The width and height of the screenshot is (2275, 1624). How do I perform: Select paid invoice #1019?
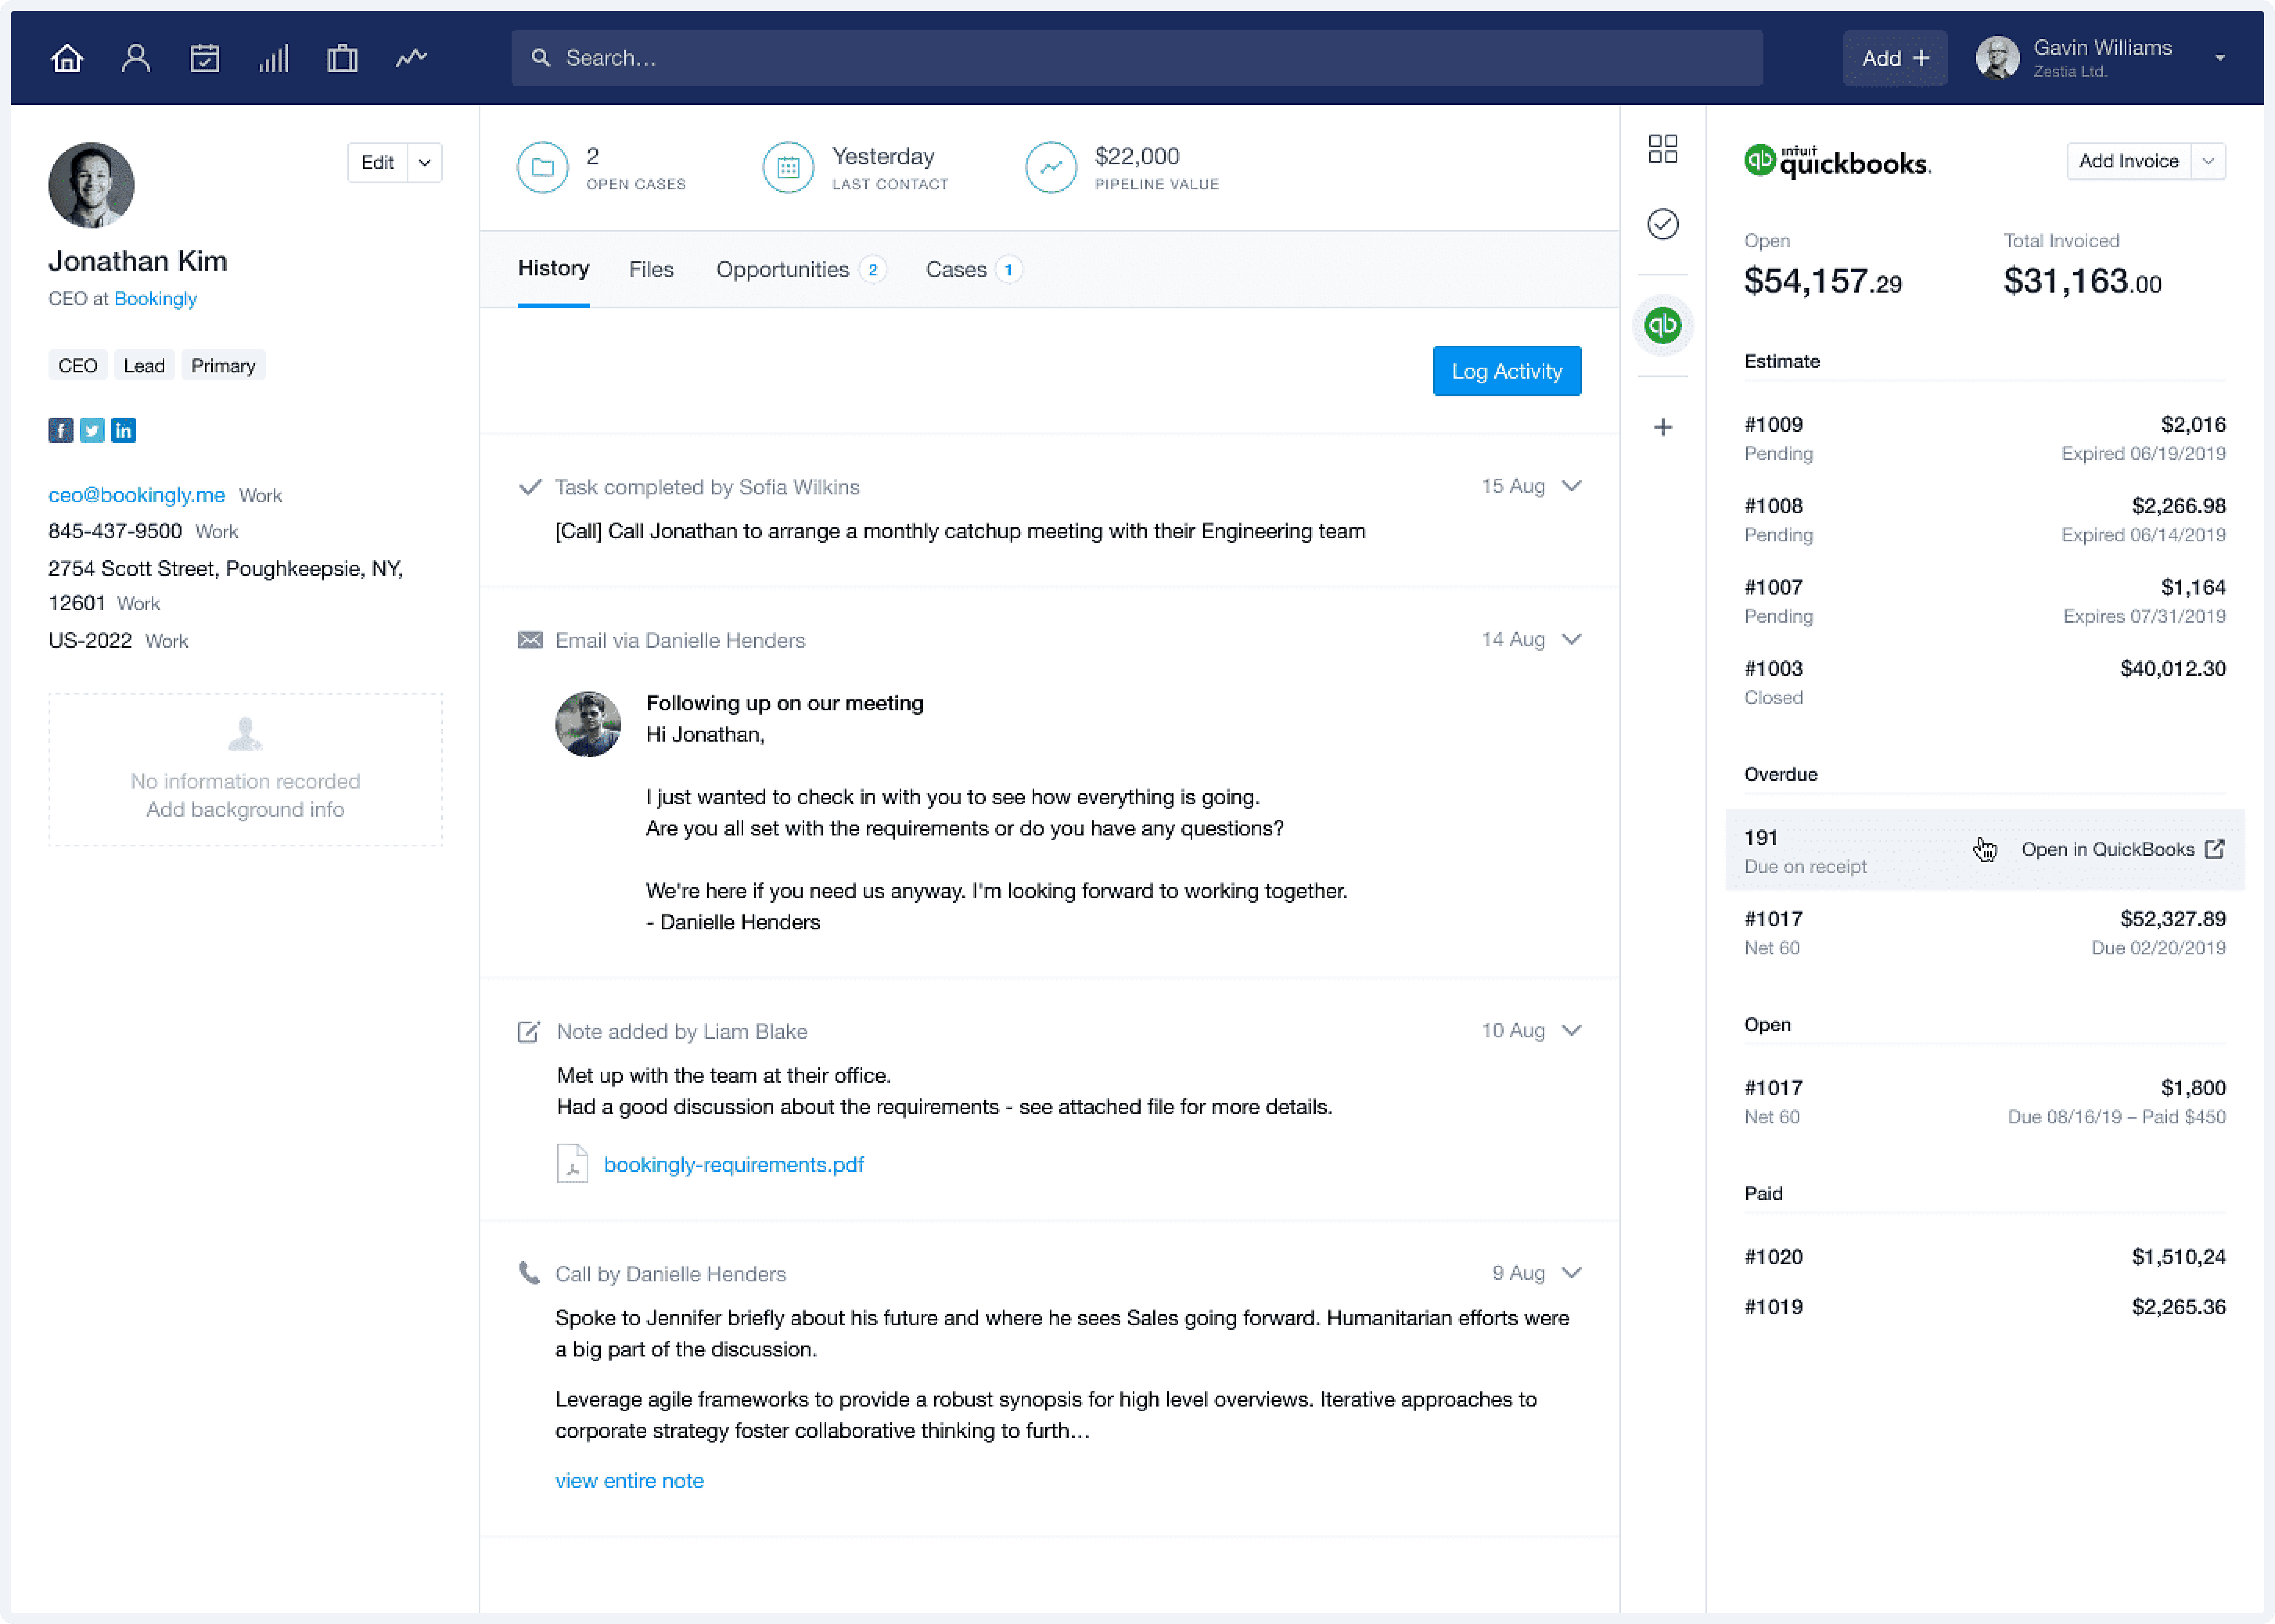click(1985, 1307)
